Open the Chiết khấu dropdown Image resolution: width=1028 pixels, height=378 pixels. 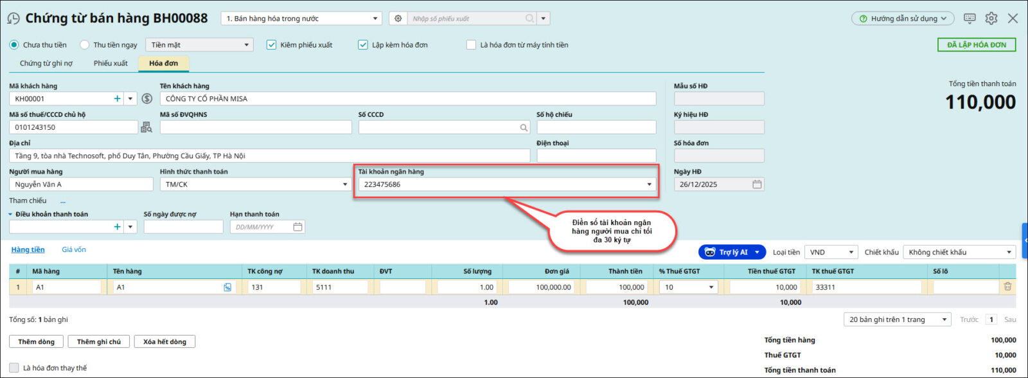pos(1009,253)
